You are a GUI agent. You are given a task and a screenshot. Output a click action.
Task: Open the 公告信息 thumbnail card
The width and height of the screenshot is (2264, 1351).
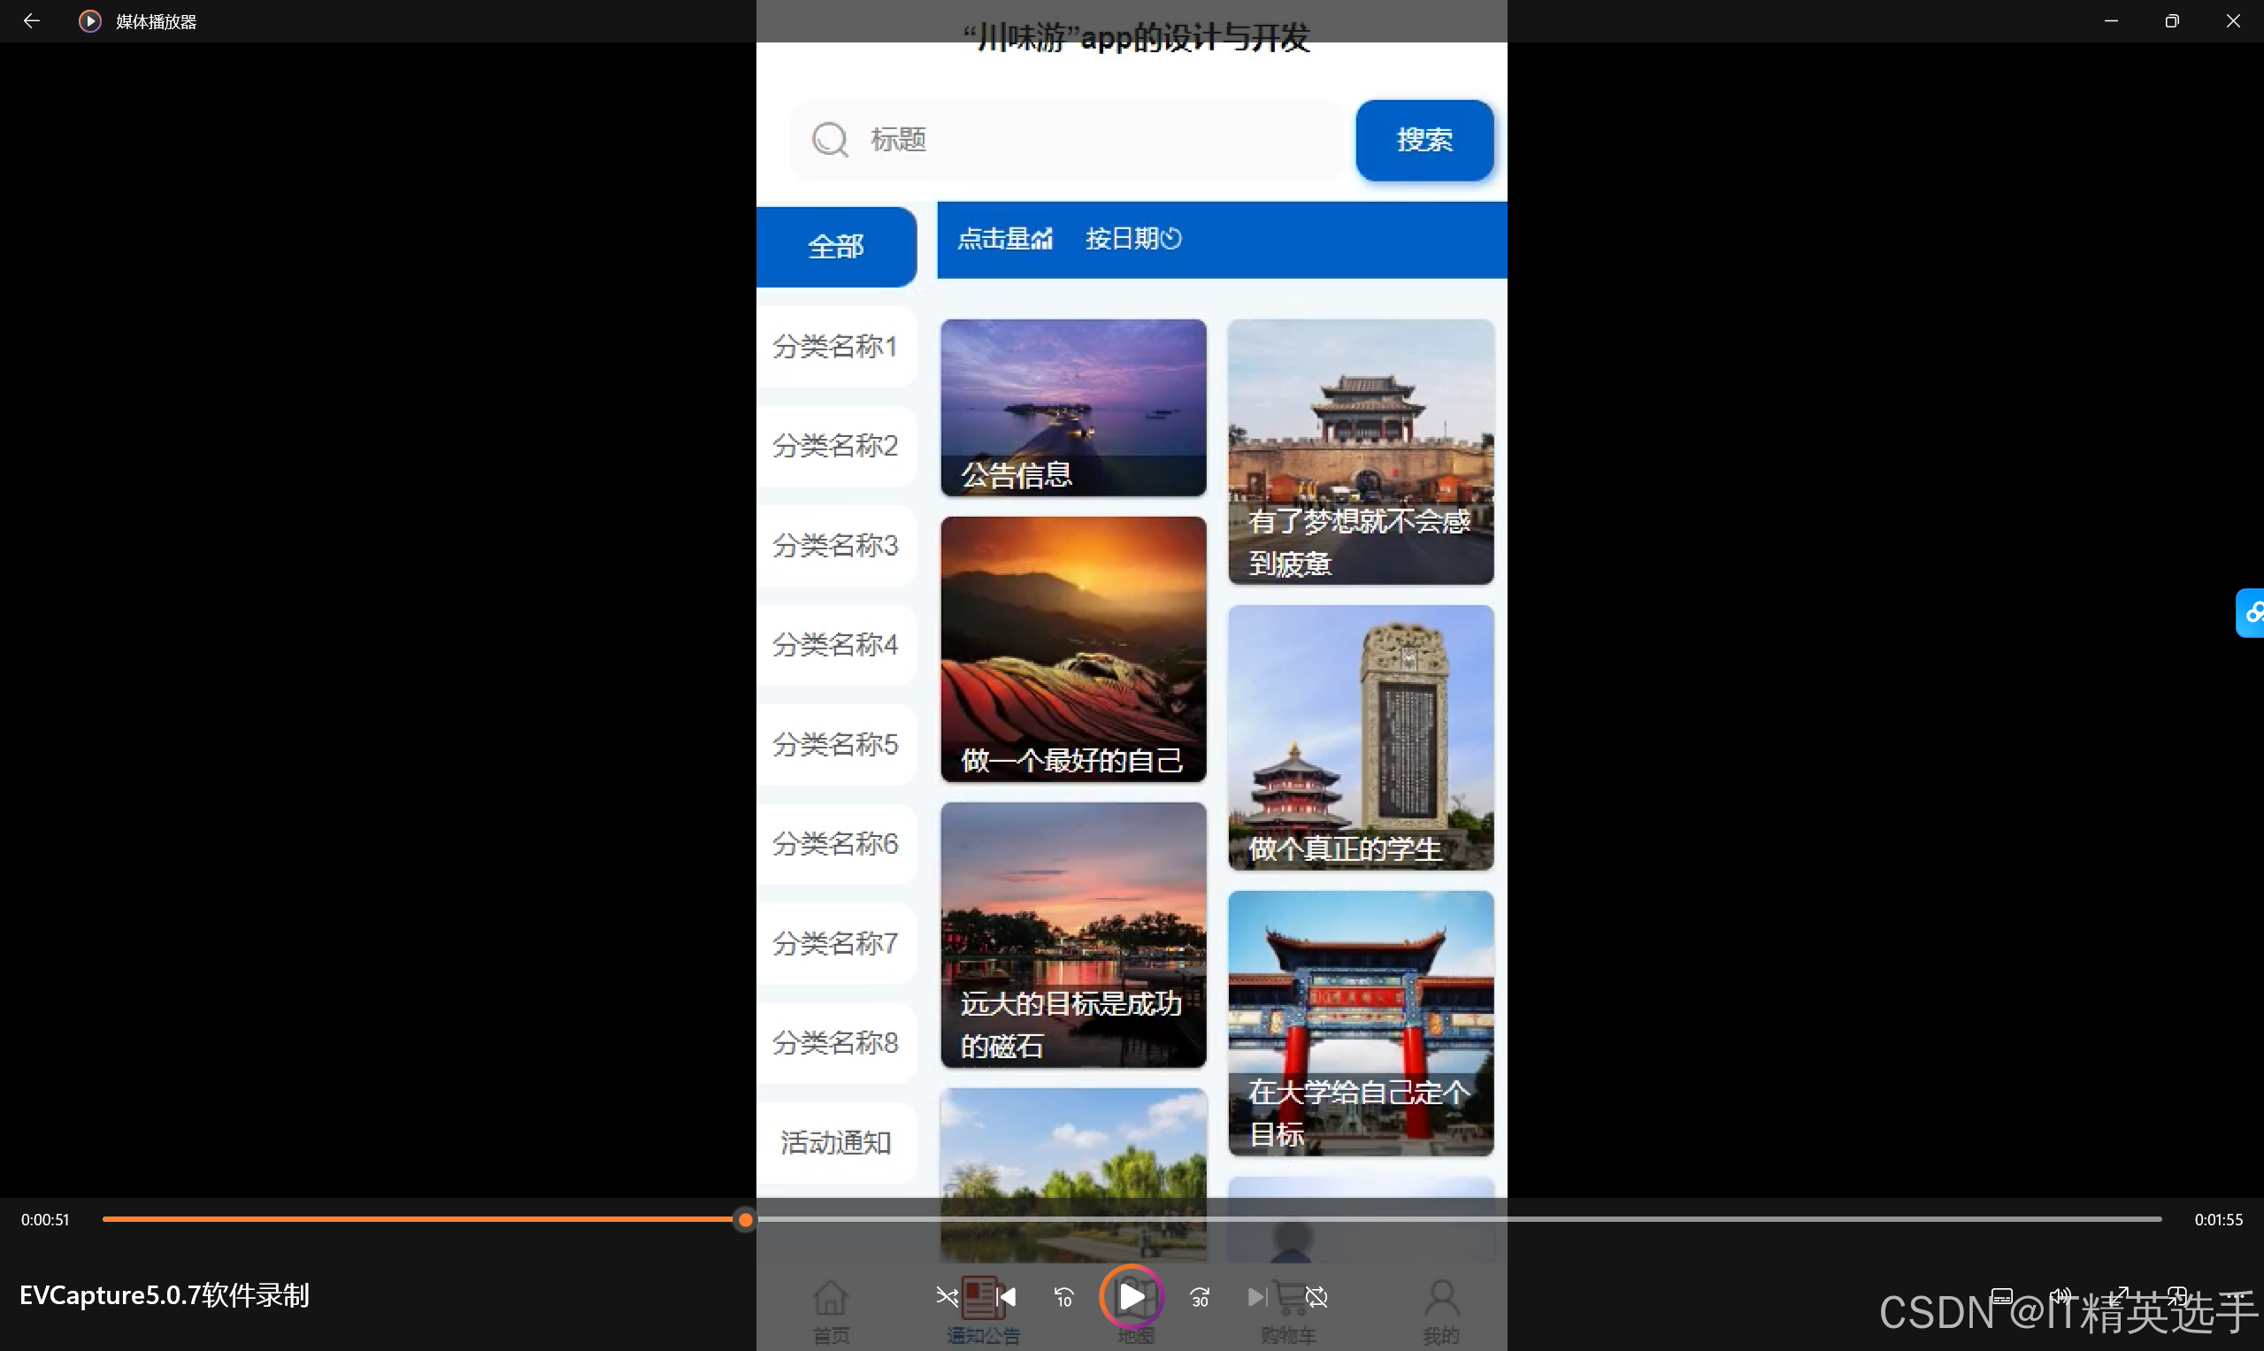[x=1073, y=408]
